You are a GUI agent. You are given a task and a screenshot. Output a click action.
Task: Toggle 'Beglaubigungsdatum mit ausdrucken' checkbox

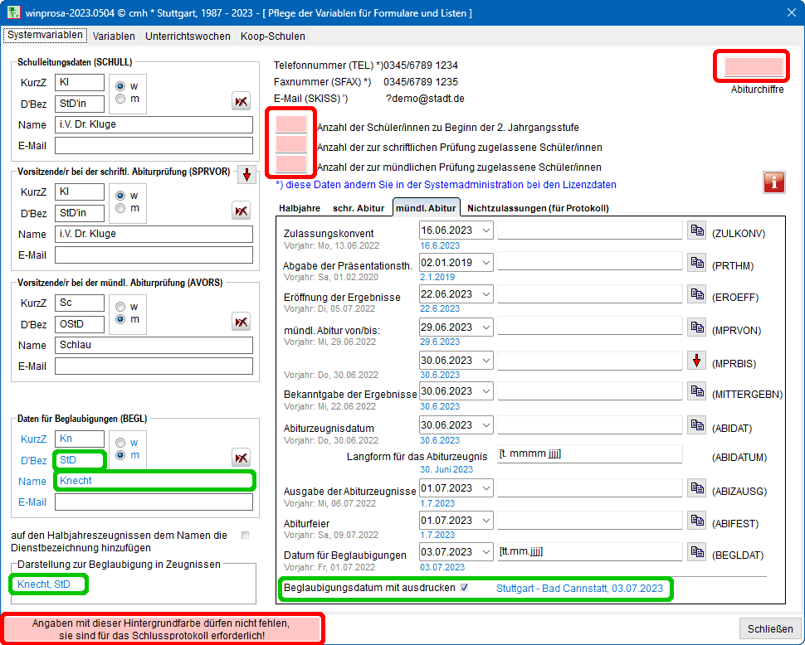coord(465,588)
